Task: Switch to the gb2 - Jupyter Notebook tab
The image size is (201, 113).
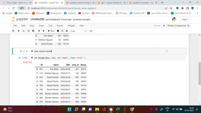Action: (x=111, y=3)
